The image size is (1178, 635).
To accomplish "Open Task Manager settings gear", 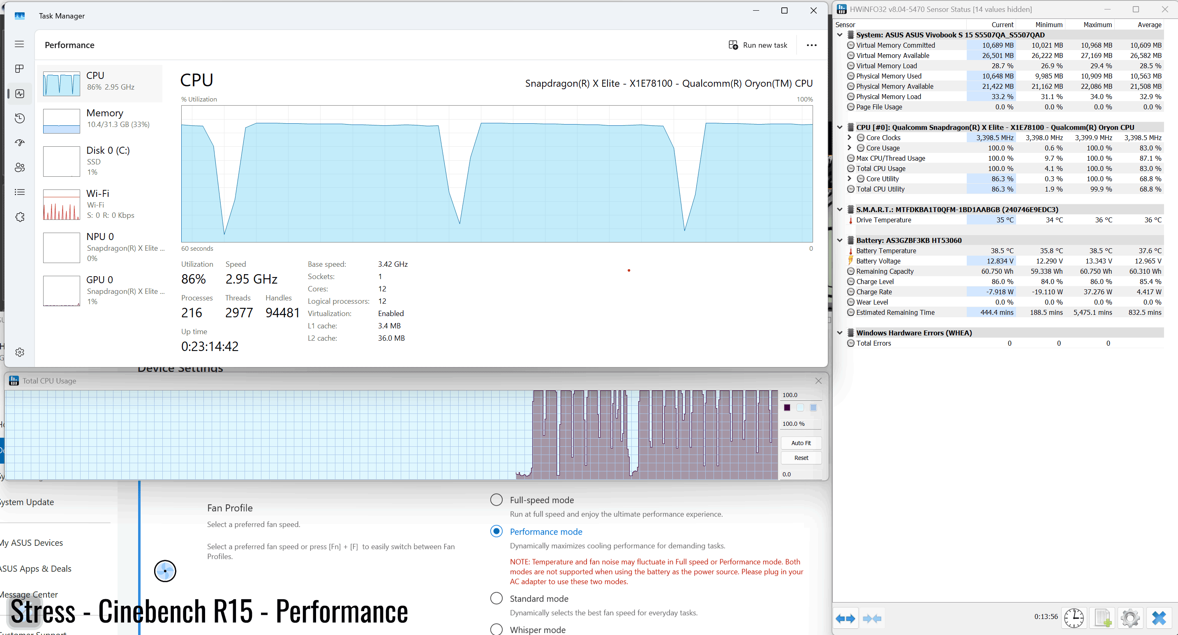I will (x=20, y=352).
